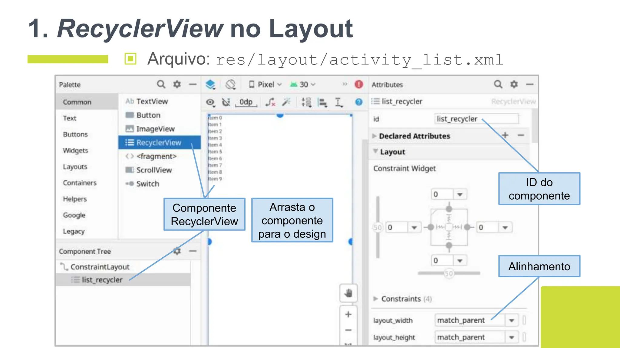Pick the TextView palette item
Viewport: 620px width, 348px height.
(x=160, y=101)
